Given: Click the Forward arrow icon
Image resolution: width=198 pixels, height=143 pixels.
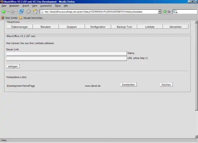Looking at the screenshot, I should click(x=12, y=12).
